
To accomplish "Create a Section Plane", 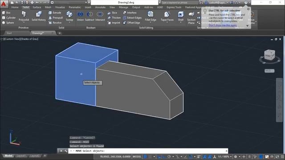I will 191,18.
